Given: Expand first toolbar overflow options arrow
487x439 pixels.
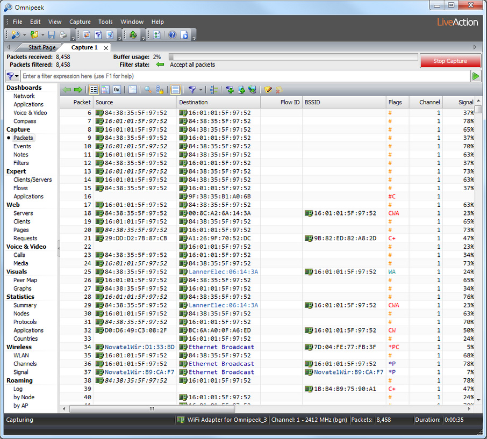Looking at the screenshot, I should (73, 38).
